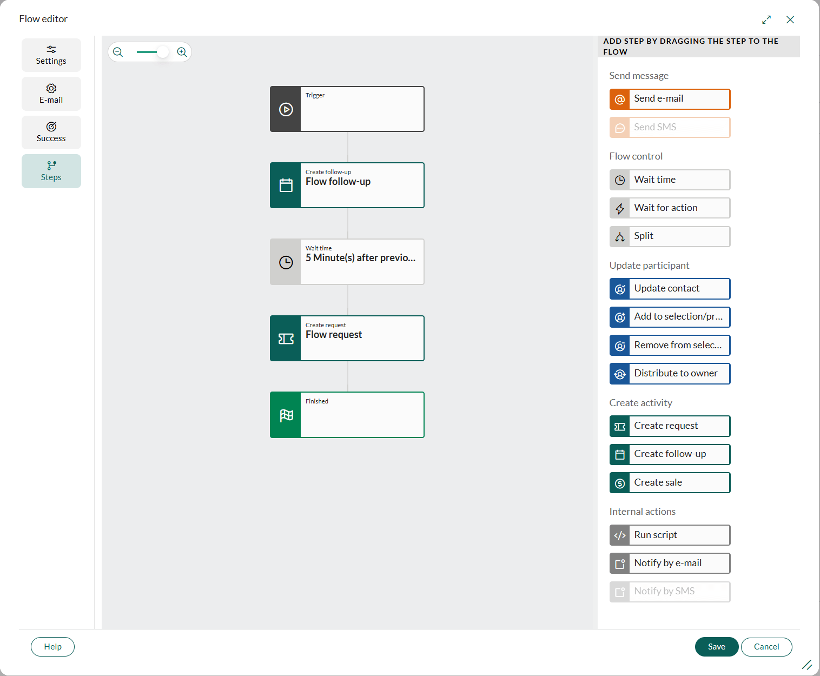Click the Send e-mail @ icon
Viewport: 820px width, 676px height.
620,100
